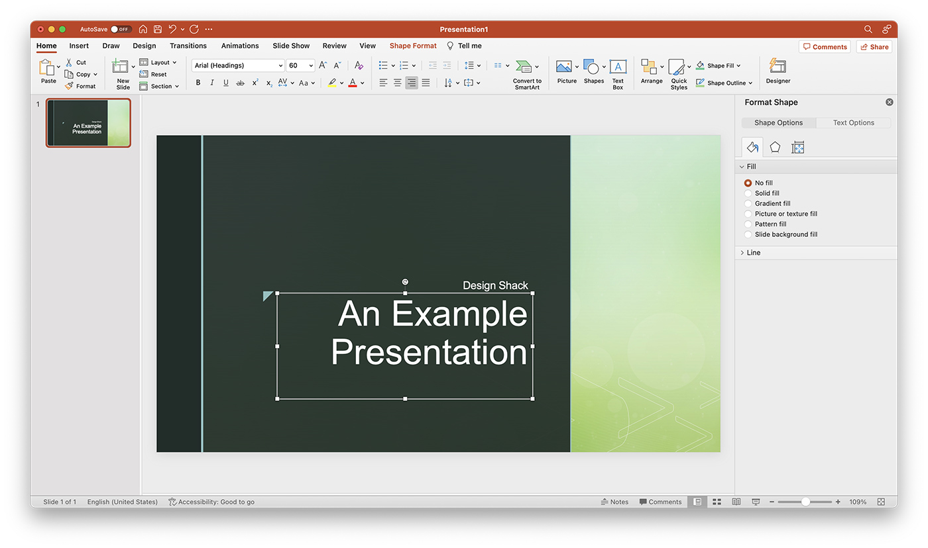Screen dimensions: 928x548
Task: Apply right text alignment
Action: (412, 83)
